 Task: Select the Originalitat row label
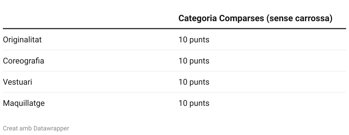point(22,39)
